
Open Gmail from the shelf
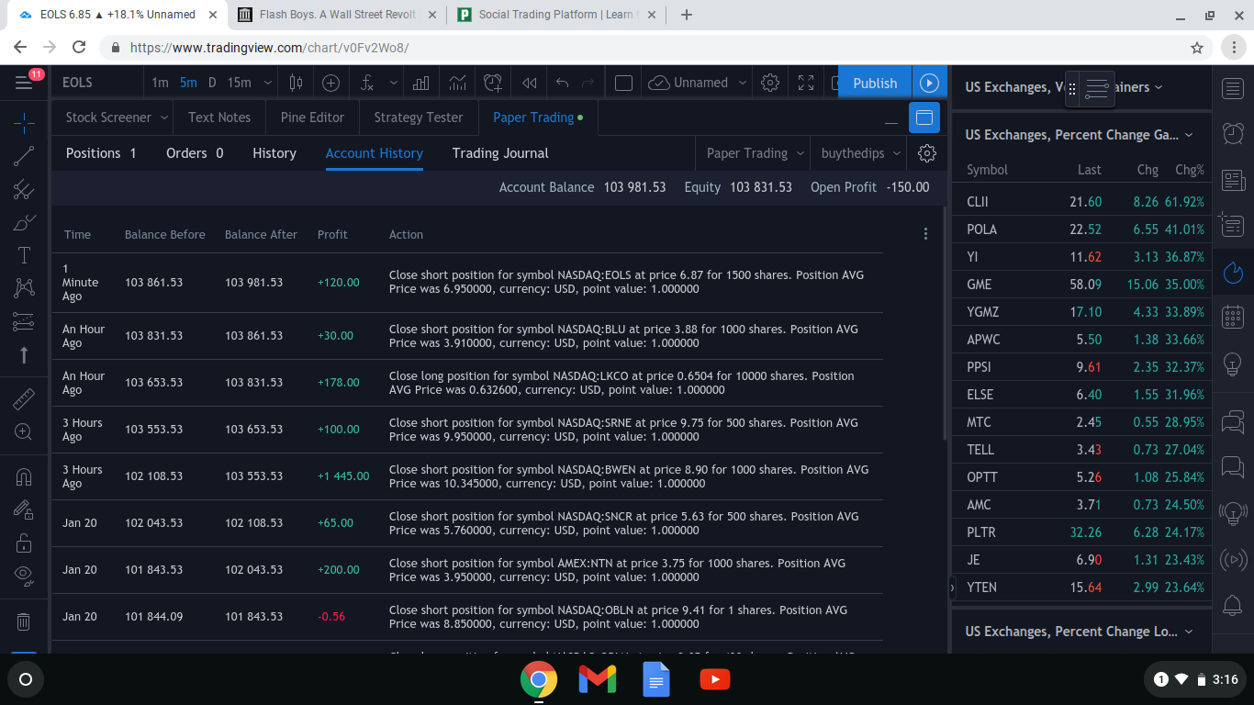[597, 679]
